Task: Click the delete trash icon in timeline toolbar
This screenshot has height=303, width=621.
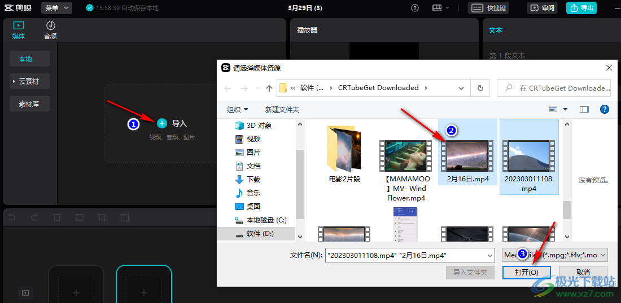Action: (x=57, y=217)
